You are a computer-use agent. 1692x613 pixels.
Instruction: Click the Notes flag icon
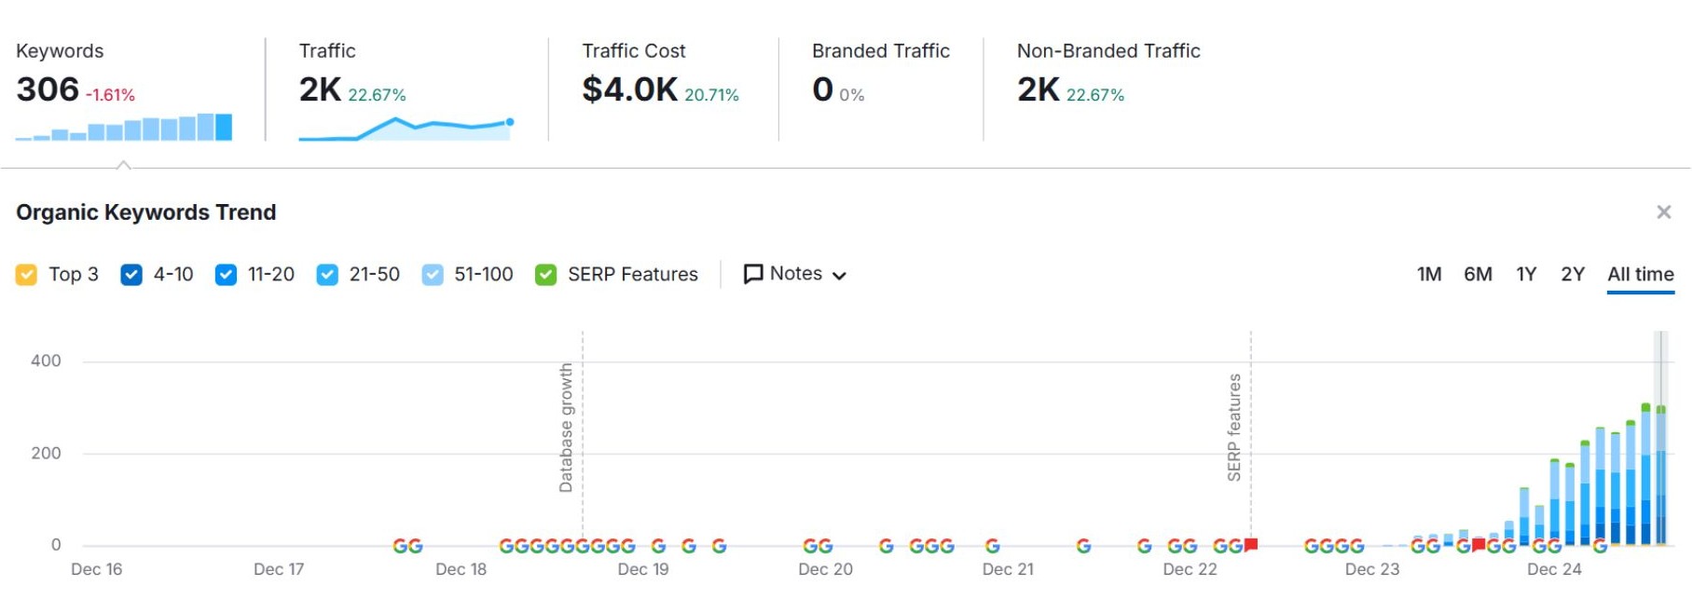click(753, 273)
